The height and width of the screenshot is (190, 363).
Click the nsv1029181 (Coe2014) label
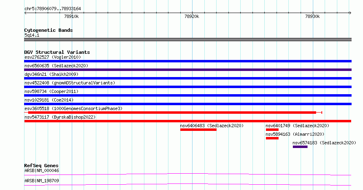[49, 100]
